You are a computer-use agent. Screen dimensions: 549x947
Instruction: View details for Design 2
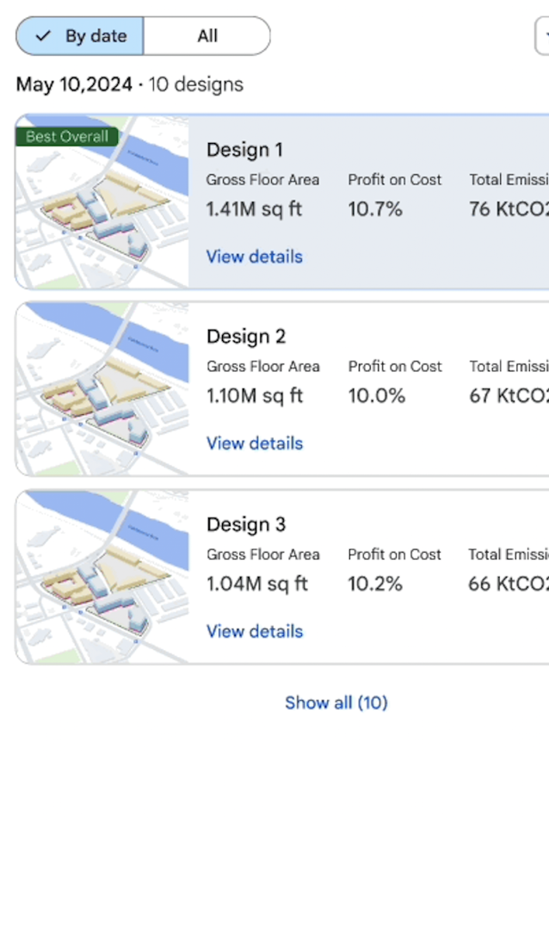coord(254,443)
